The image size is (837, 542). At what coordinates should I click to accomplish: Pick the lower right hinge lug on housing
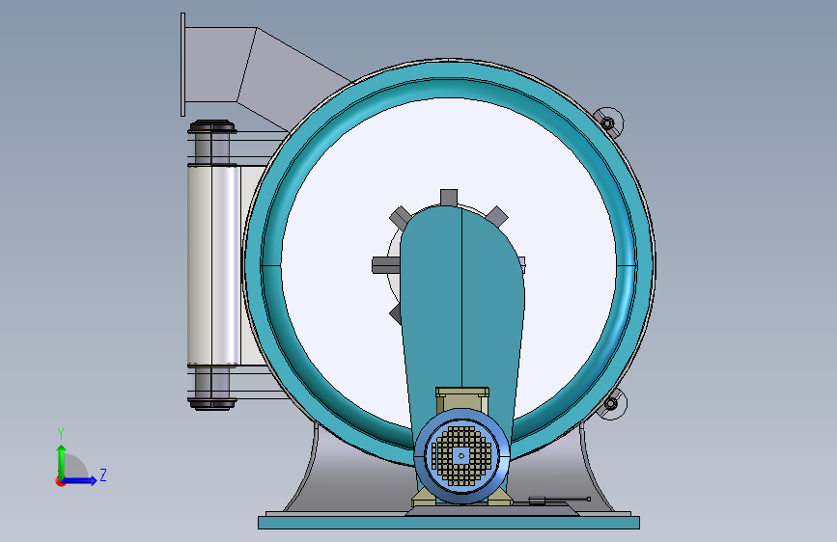tap(611, 404)
